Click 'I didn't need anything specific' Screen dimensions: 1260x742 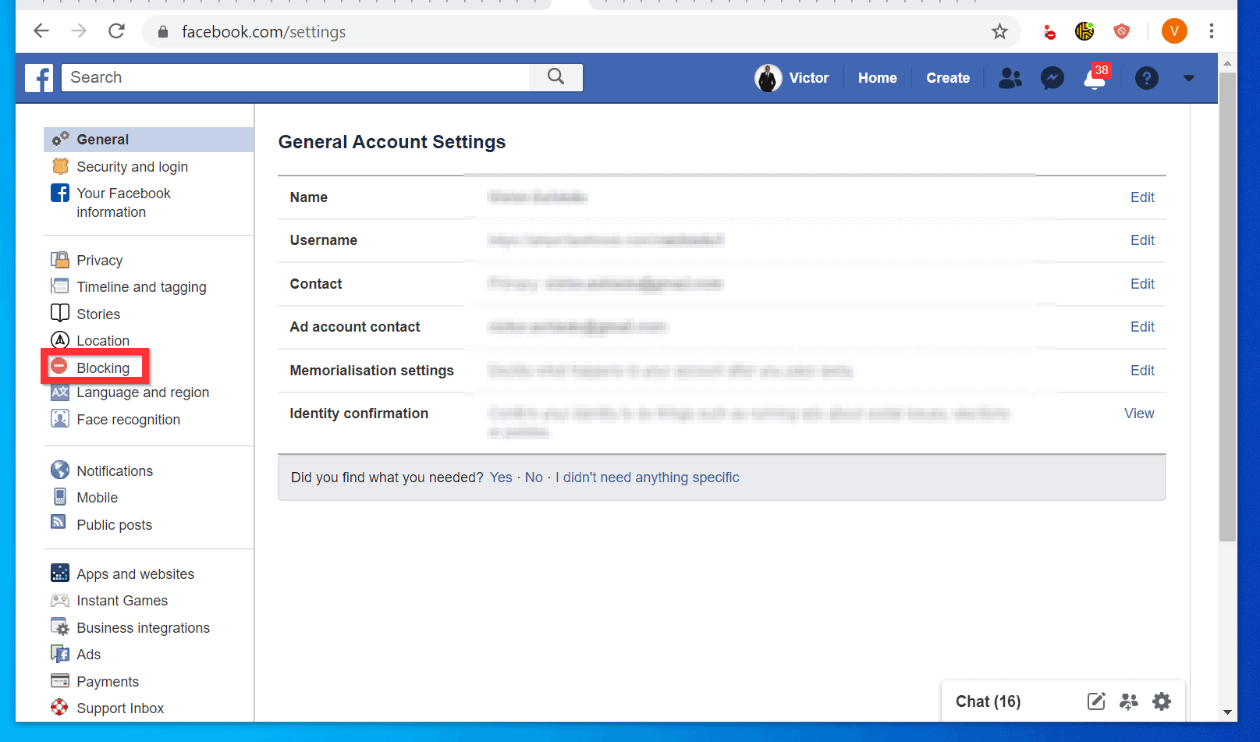tap(647, 477)
